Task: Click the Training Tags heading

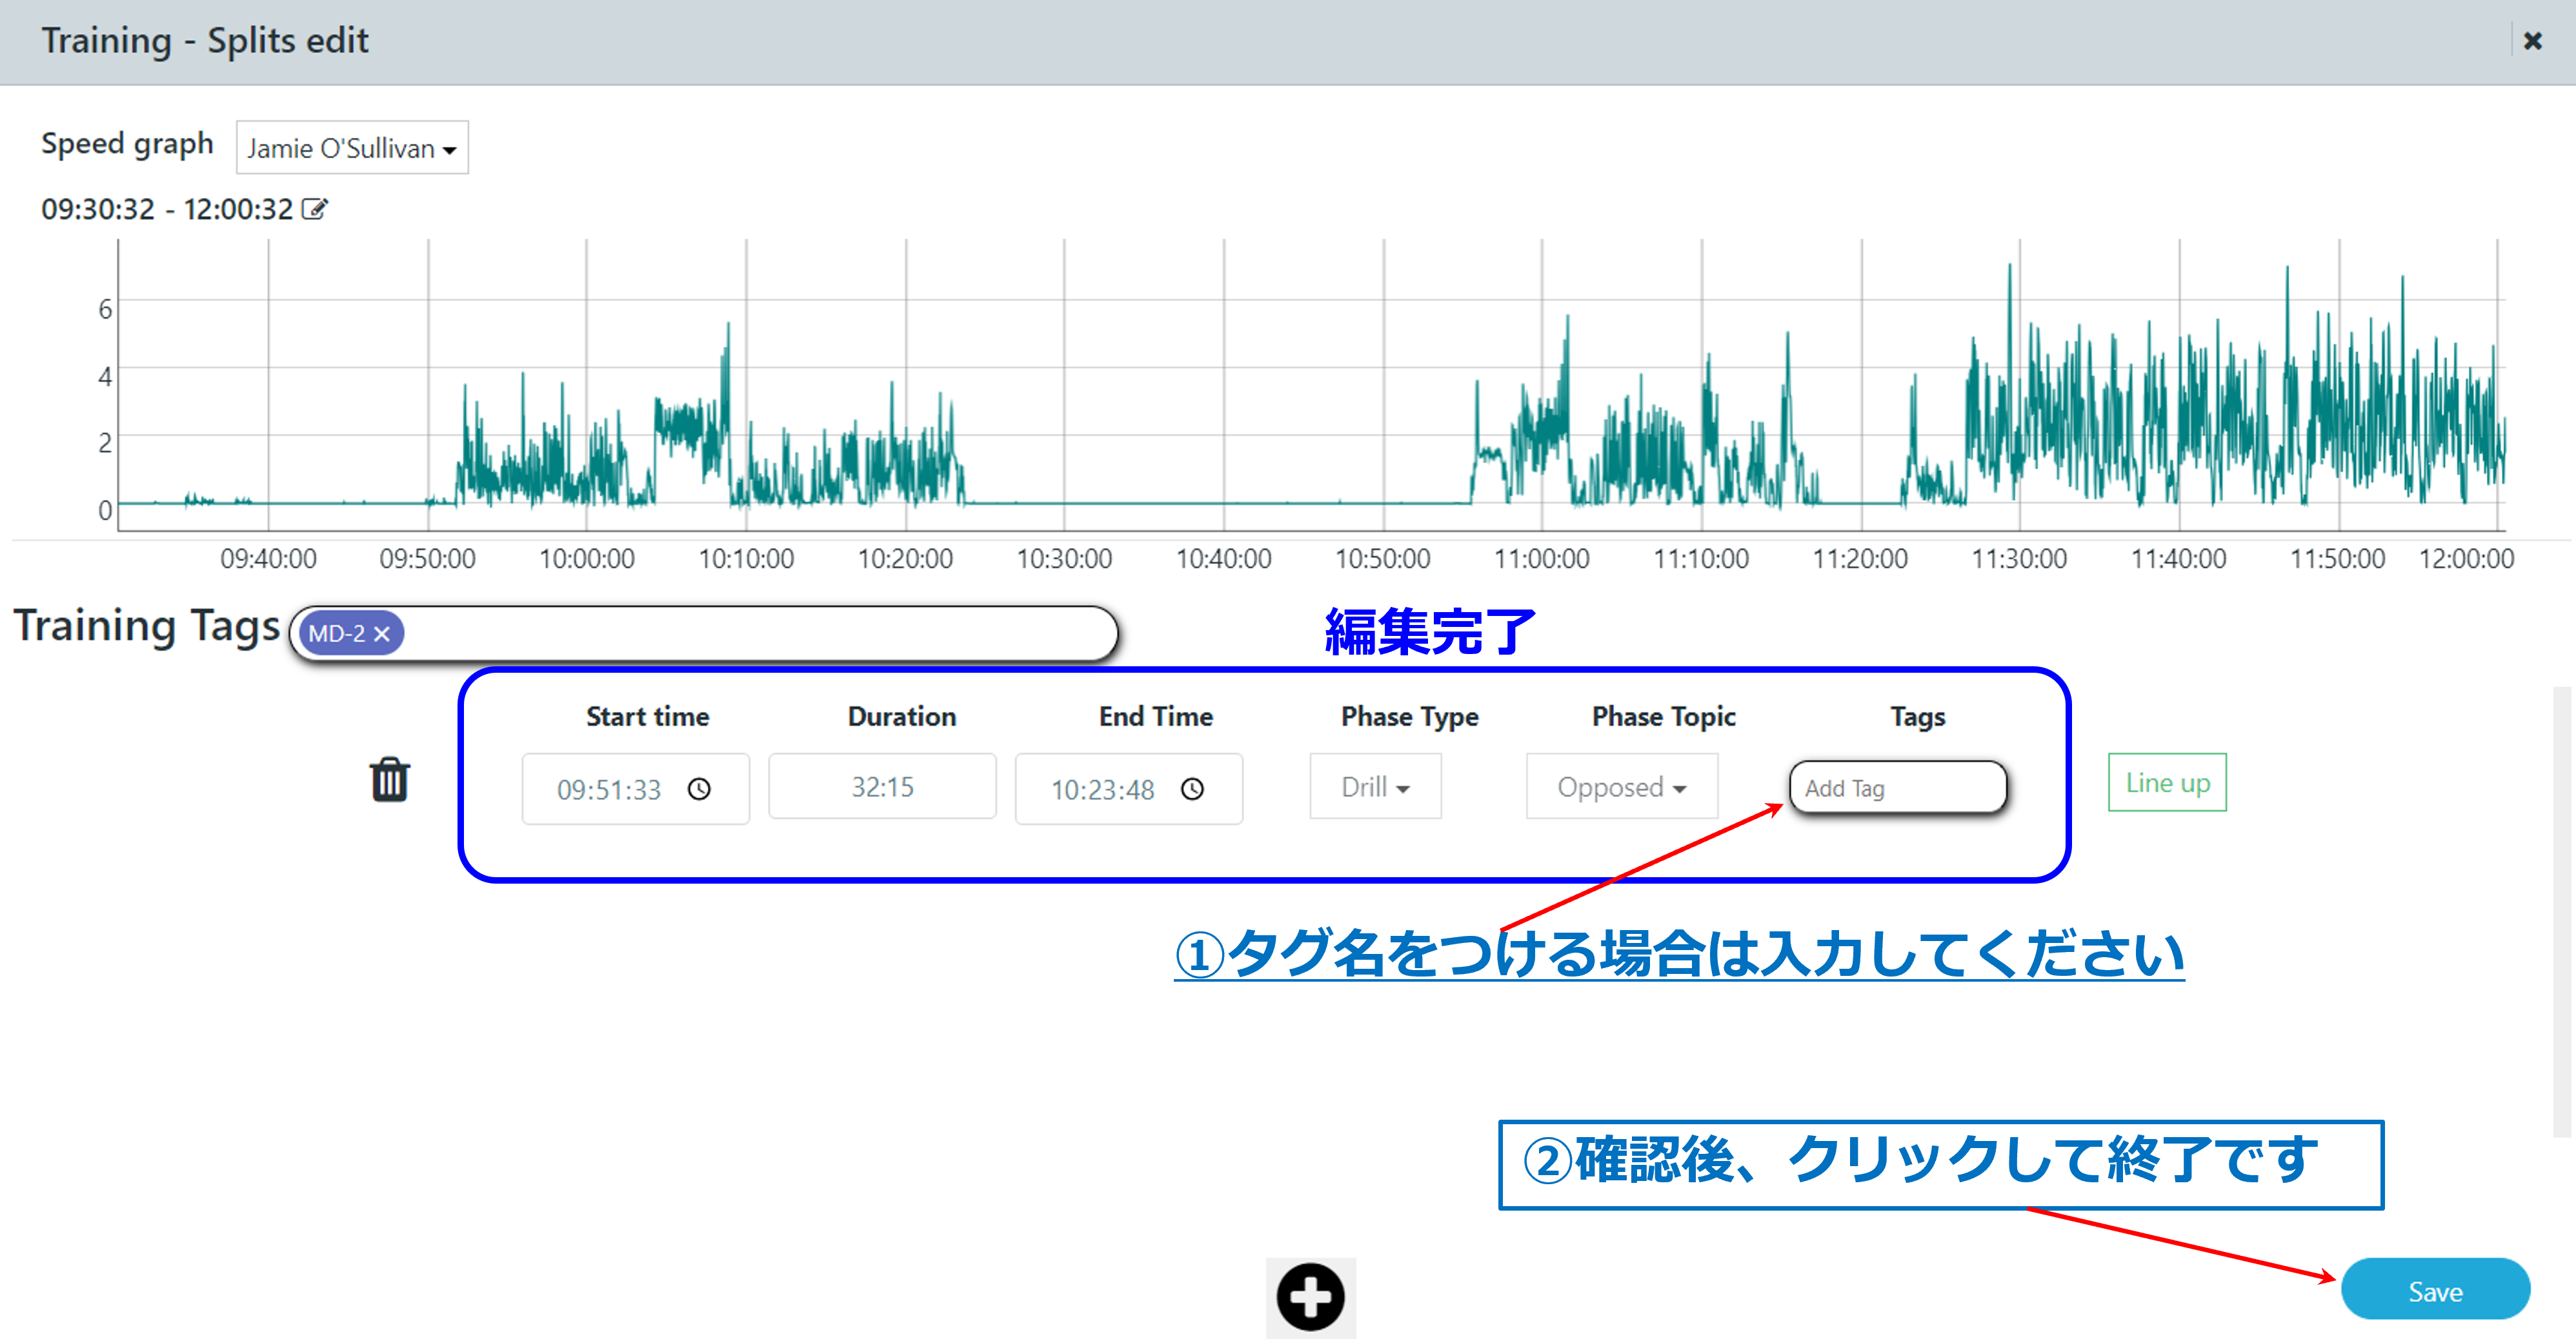Action: [147, 626]
